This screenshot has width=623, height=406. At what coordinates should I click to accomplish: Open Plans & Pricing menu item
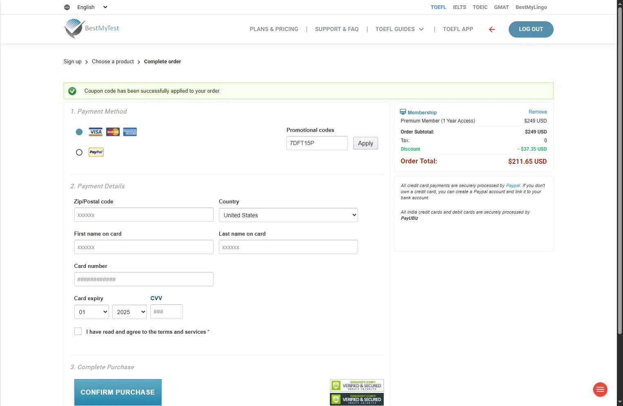click(274, 29)
